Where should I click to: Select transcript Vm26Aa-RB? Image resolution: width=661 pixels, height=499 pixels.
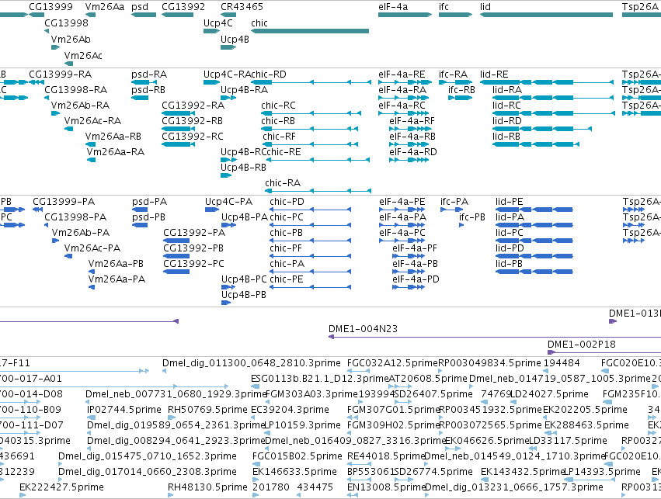(113, 137)
